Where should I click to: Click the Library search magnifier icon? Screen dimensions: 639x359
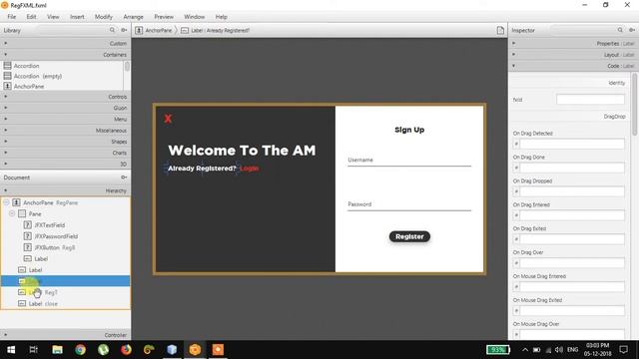(x=112, y=30)
